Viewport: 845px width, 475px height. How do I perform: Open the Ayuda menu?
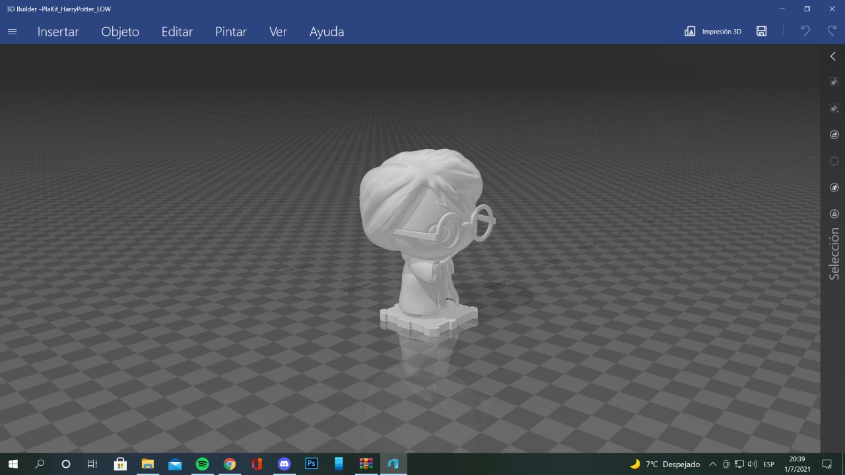point(327,32)
